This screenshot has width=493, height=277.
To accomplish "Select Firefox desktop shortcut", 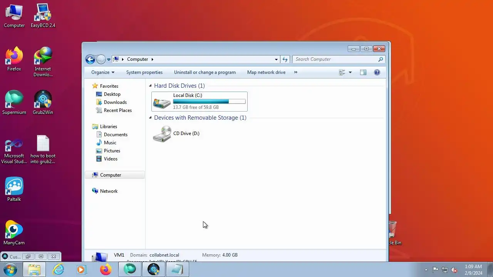I will click(x=14, y=59).
